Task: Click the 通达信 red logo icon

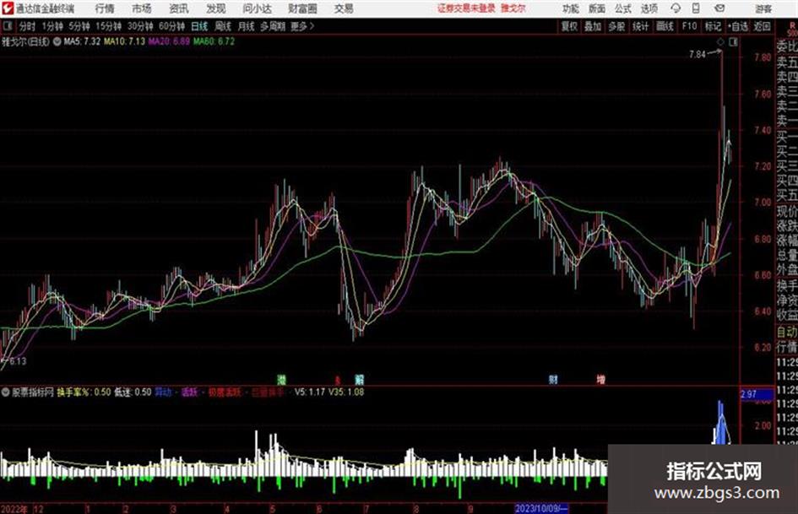Action: coord(8,8)
